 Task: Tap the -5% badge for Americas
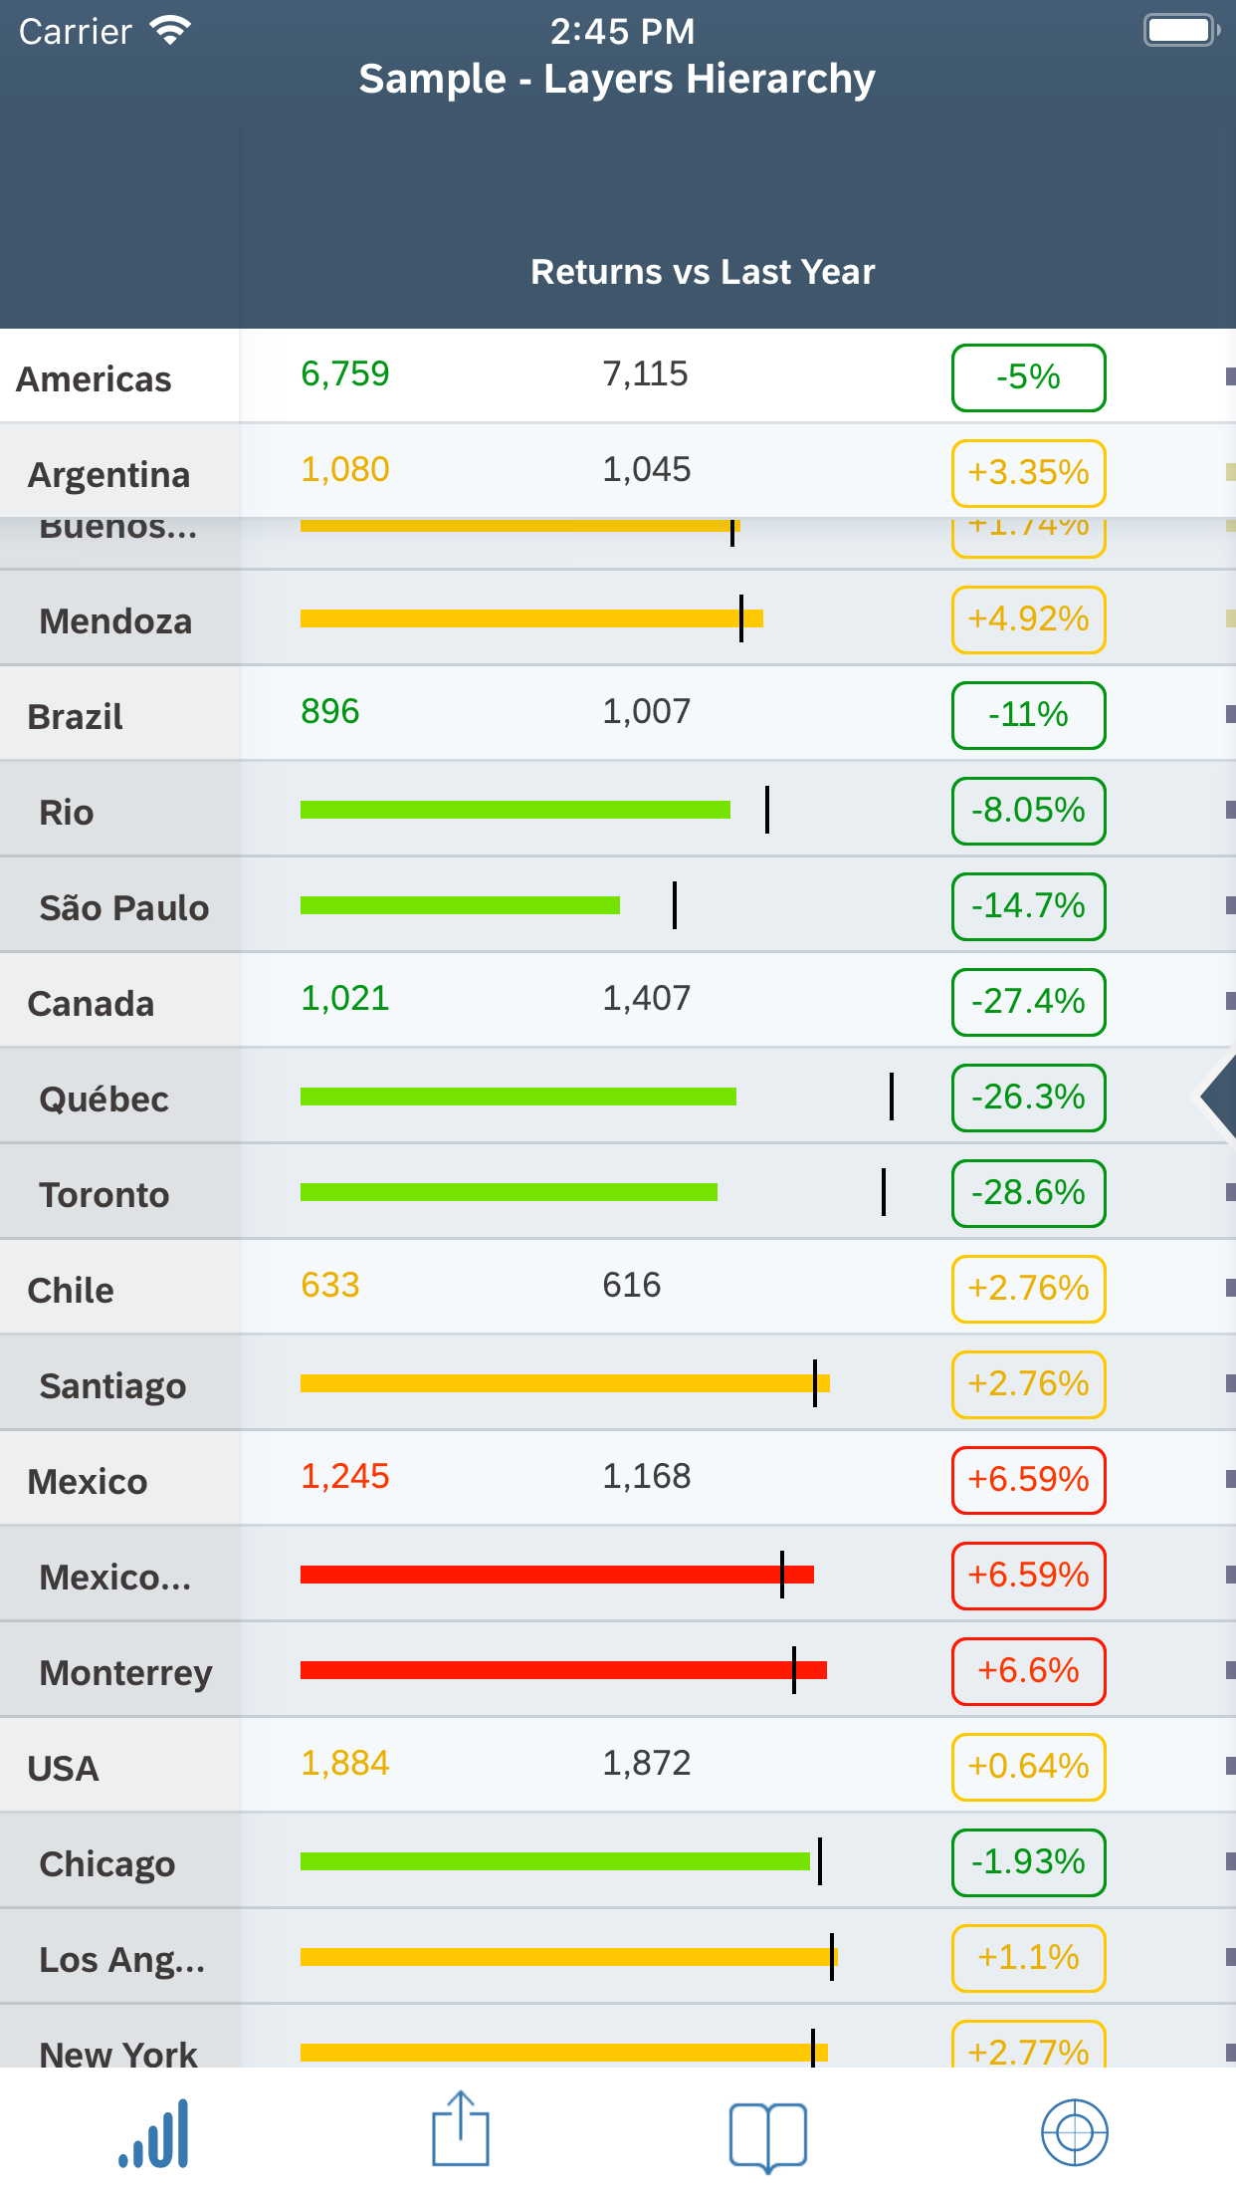point(1028,377)
